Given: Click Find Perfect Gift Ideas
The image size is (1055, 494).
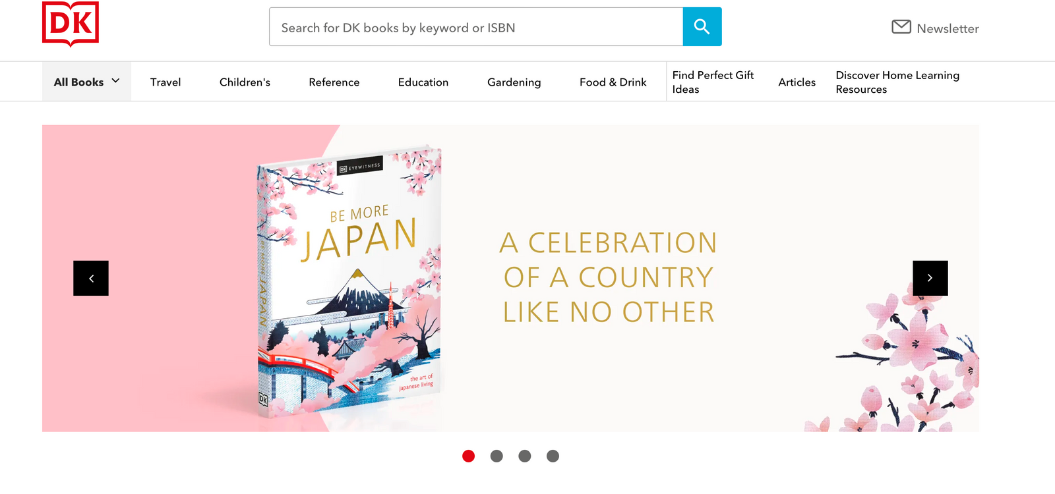Looking at the screenshot, I should point(713,82).
